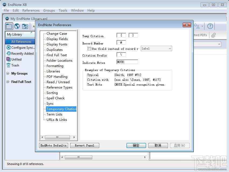Screen dimensions: 229x172
Task: Open the Label field dropdown
Action: pos(156,48)
